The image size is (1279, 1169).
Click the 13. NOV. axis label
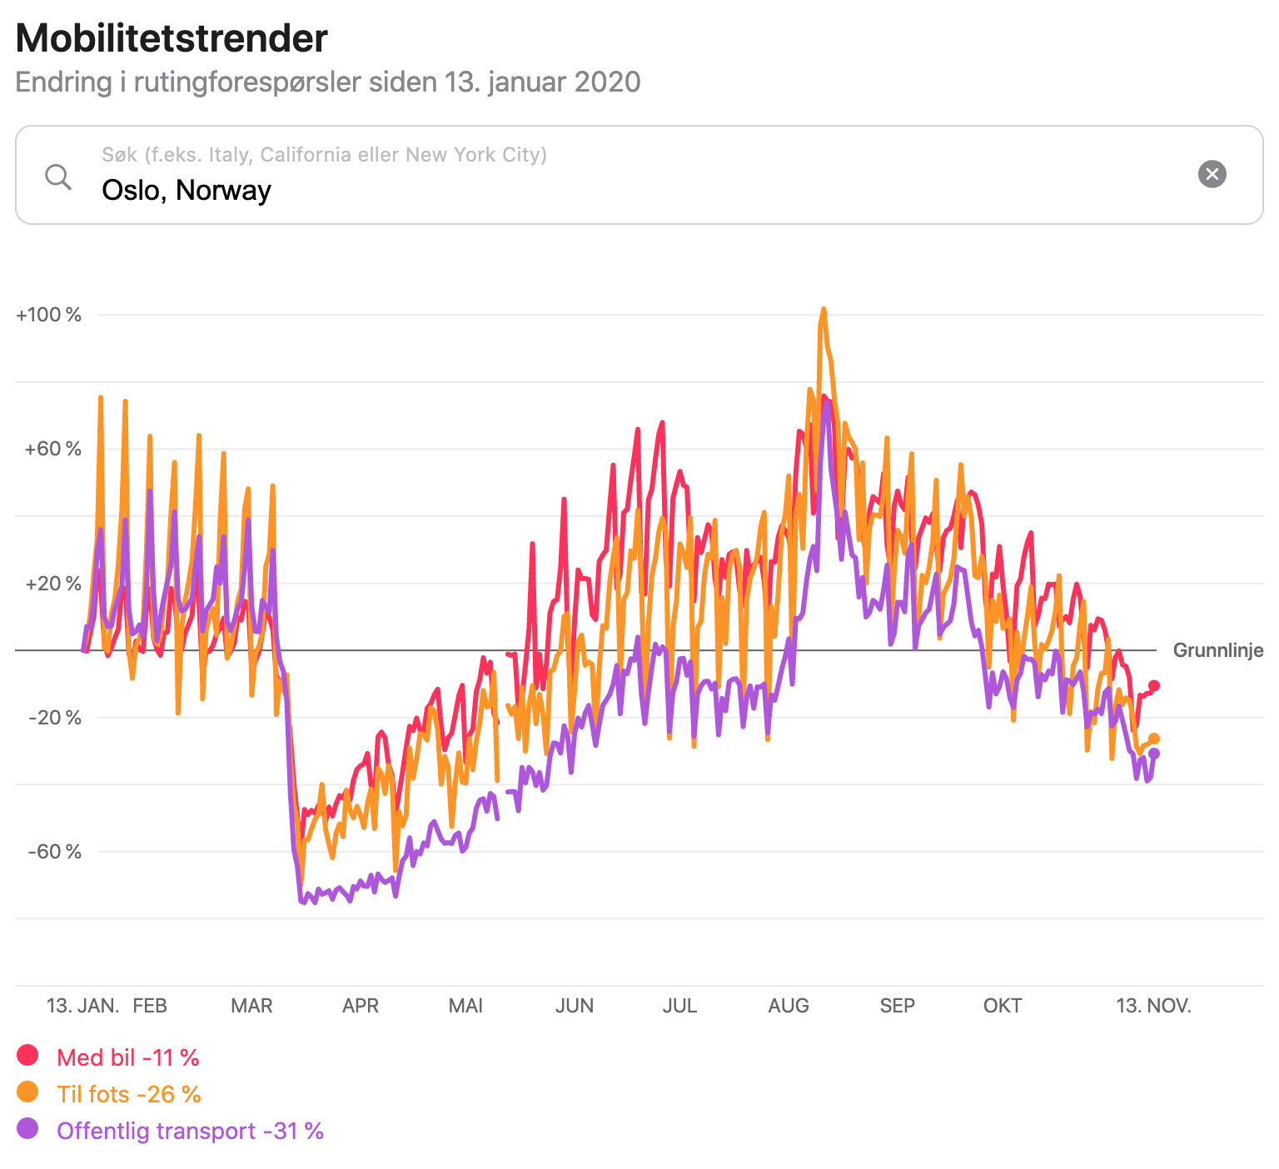coord(1153,1006)
